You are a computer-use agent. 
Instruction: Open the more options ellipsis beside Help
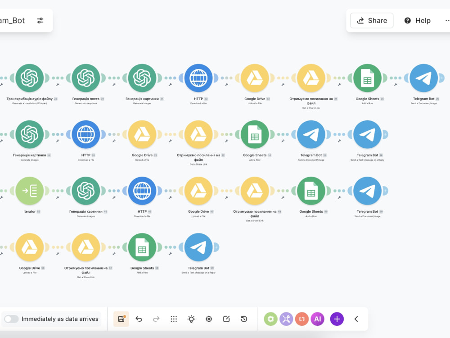tap(447, 20)
